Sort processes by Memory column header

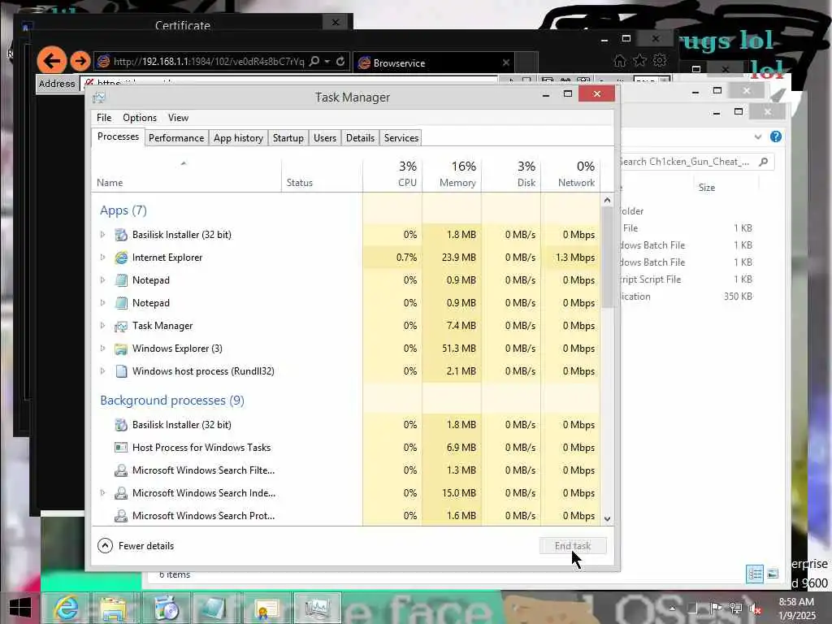click(x=452, y=174)
